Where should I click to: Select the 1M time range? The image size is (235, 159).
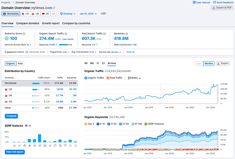pyautogui.click(x=86, y=63)
